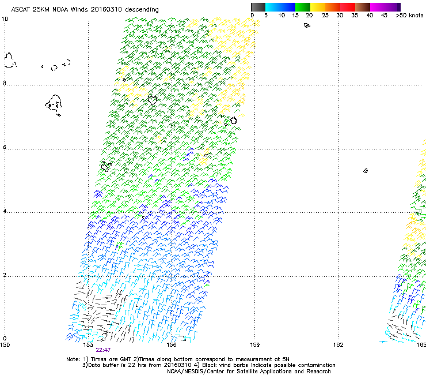426x375 pixels.
Task: Click the island outline near 5.5N 153.5E
Action: pos(106,166)
